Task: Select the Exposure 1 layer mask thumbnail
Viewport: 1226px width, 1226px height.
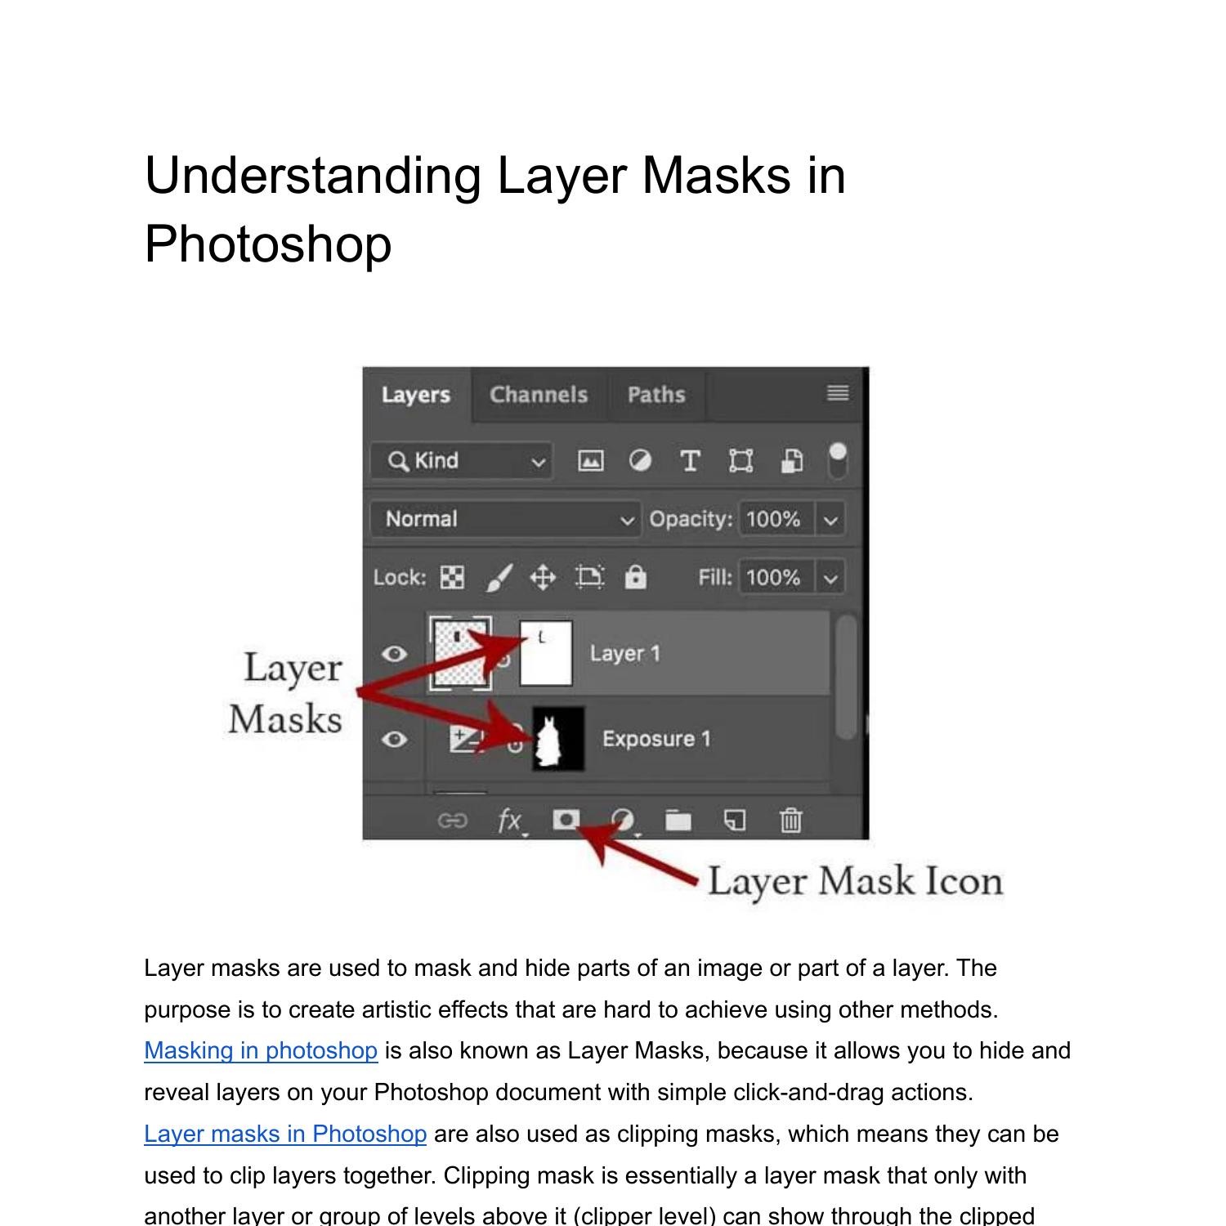Action: pyautogui.click(x=560, y=738)
